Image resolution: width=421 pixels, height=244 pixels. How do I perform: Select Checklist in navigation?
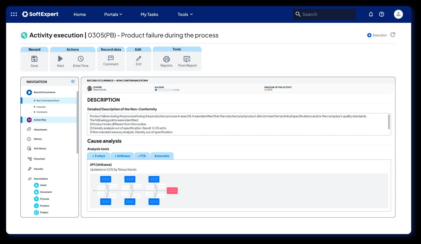pyautogui.click(x=41, y=107)
